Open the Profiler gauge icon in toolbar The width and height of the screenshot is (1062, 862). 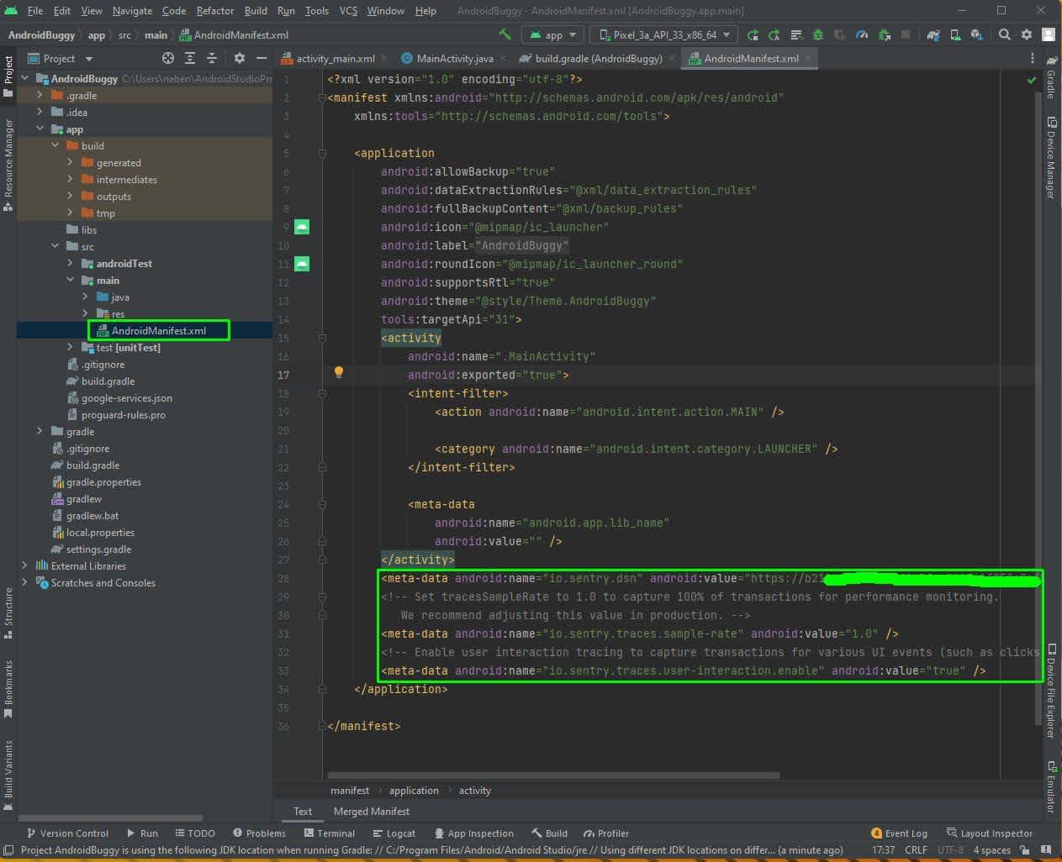861,34
